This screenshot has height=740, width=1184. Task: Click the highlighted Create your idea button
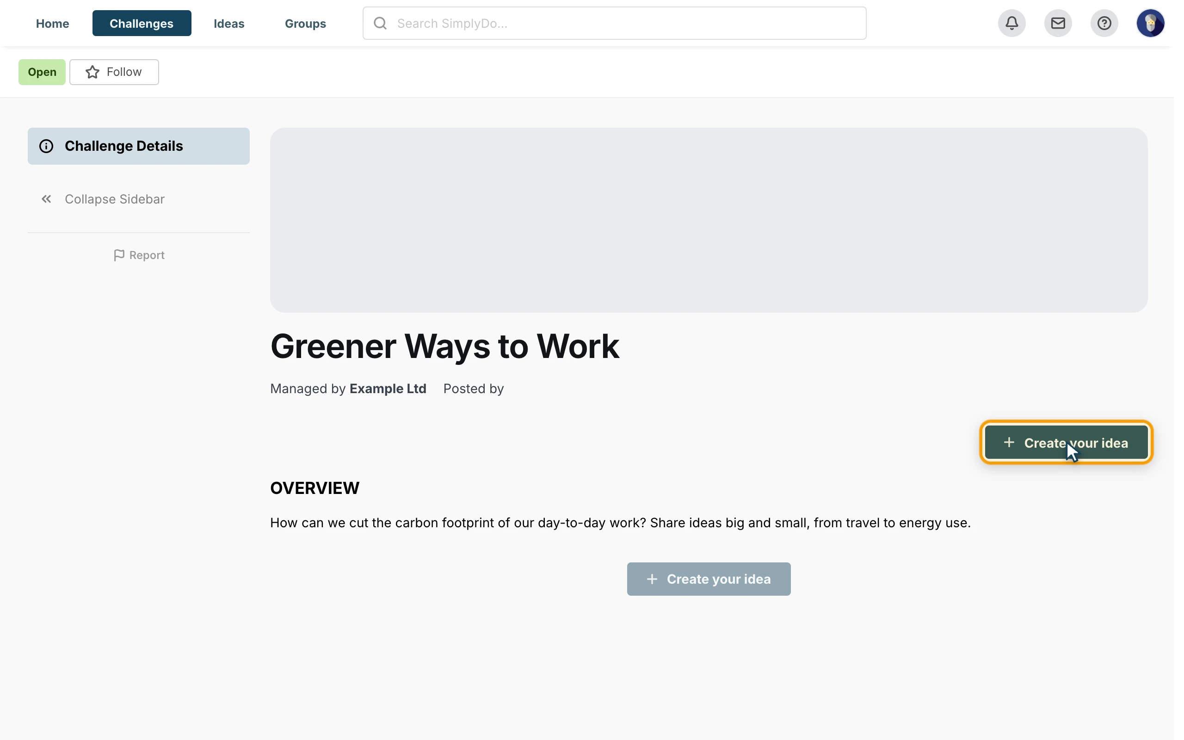tap(1066, 443)
